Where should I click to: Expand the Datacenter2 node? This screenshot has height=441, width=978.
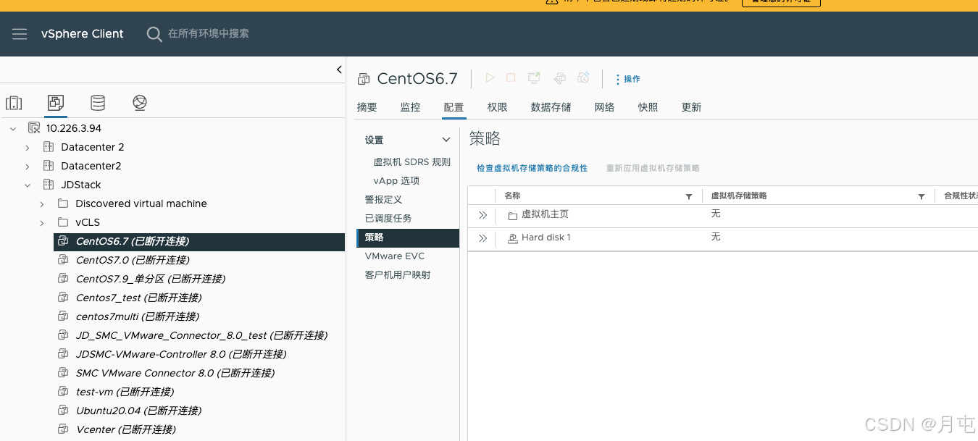click(x=28, y=166)
